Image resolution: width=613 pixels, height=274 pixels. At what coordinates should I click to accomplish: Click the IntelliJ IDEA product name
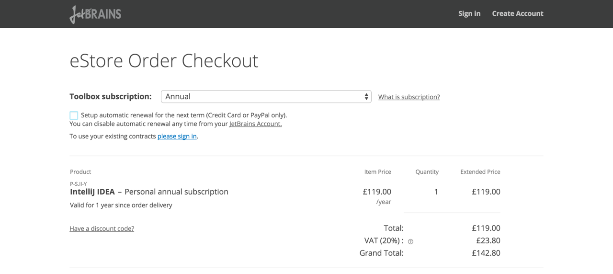click(92, 192)
